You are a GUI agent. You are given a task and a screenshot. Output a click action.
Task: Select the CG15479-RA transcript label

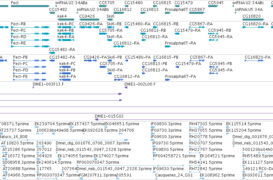[x=188, y=30]
